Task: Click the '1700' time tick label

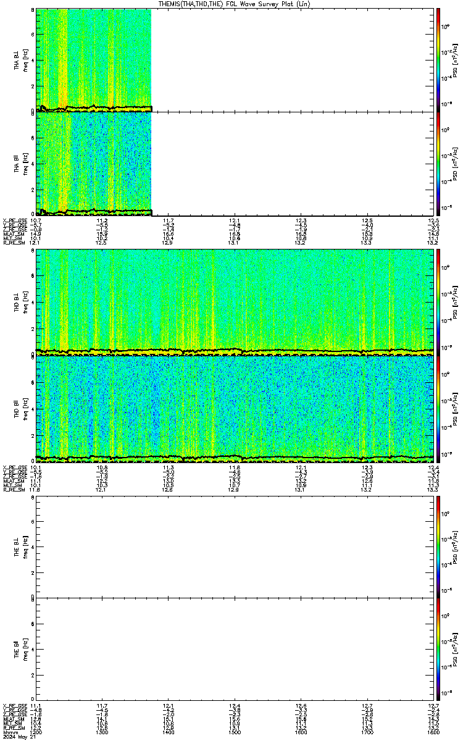Action: [367, 732]
